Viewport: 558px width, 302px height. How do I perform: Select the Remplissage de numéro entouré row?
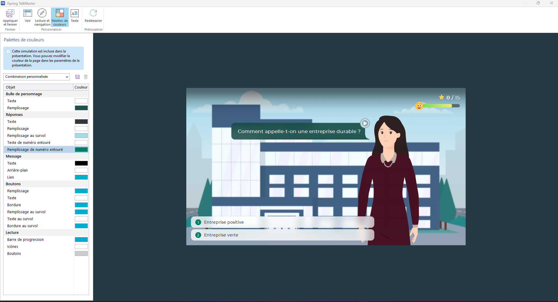pyautogui.click(x=35, y=150)
